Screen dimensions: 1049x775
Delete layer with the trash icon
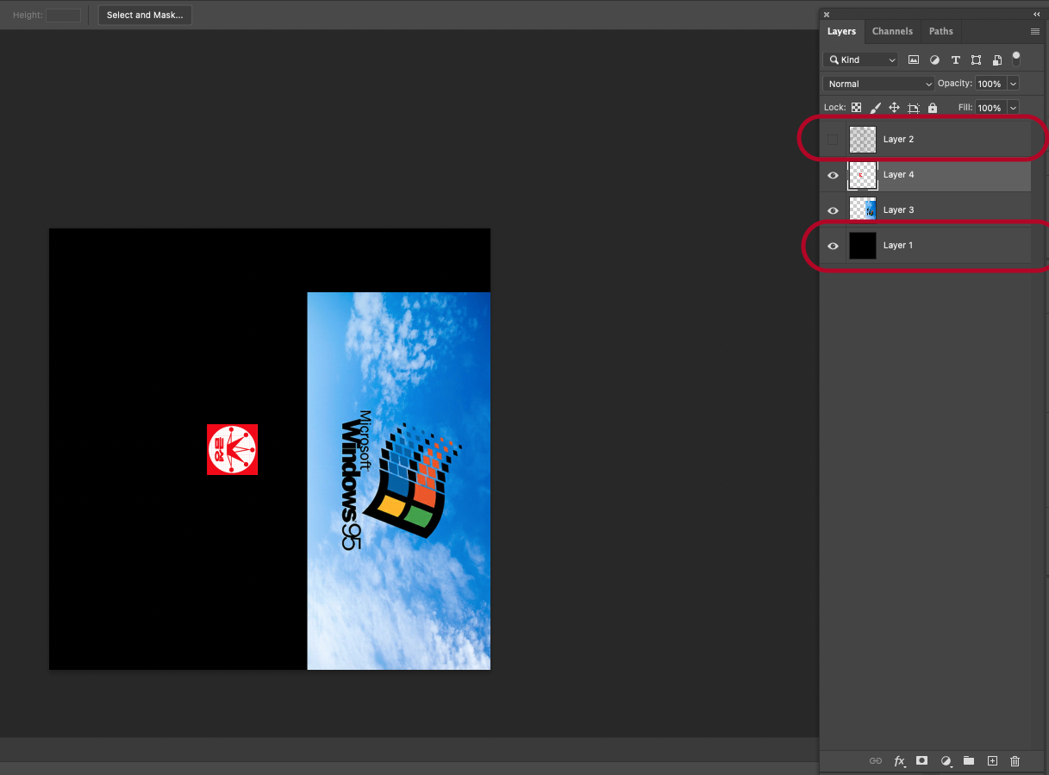pyautogui.click(x=1015, y=761)
